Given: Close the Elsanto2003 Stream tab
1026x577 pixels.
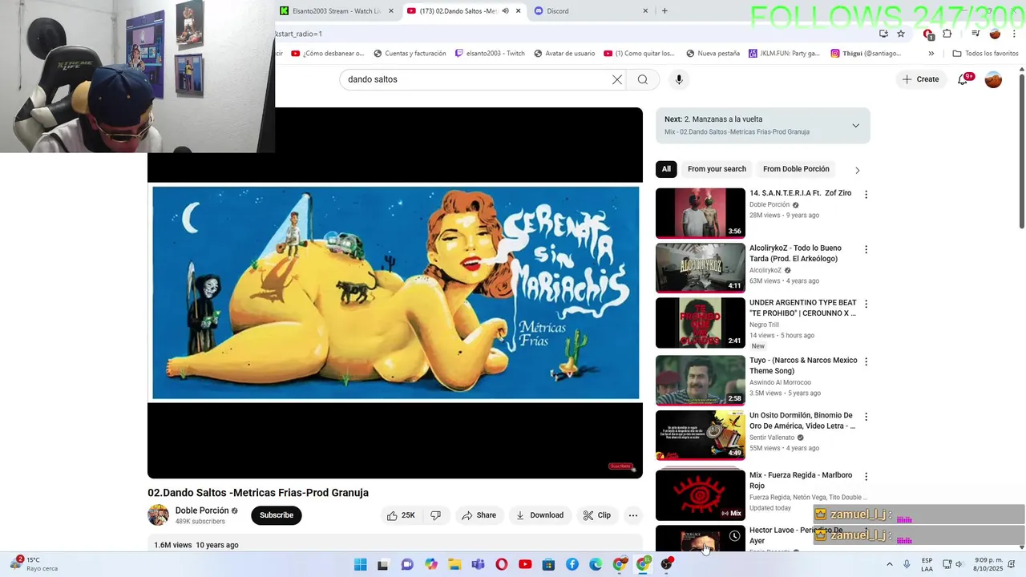Looking at the screenshot, I should tap(391, 11).
